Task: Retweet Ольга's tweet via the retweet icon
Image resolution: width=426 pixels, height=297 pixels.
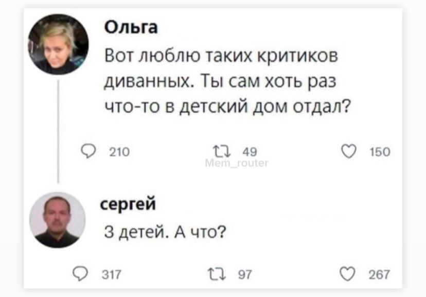Action: [221, 152]
